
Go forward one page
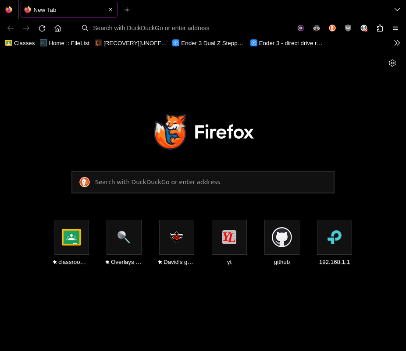point(26,28)
